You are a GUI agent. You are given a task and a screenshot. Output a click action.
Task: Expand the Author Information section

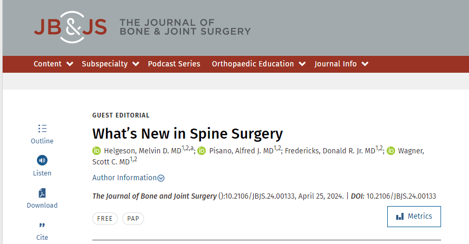pos(128,178)
